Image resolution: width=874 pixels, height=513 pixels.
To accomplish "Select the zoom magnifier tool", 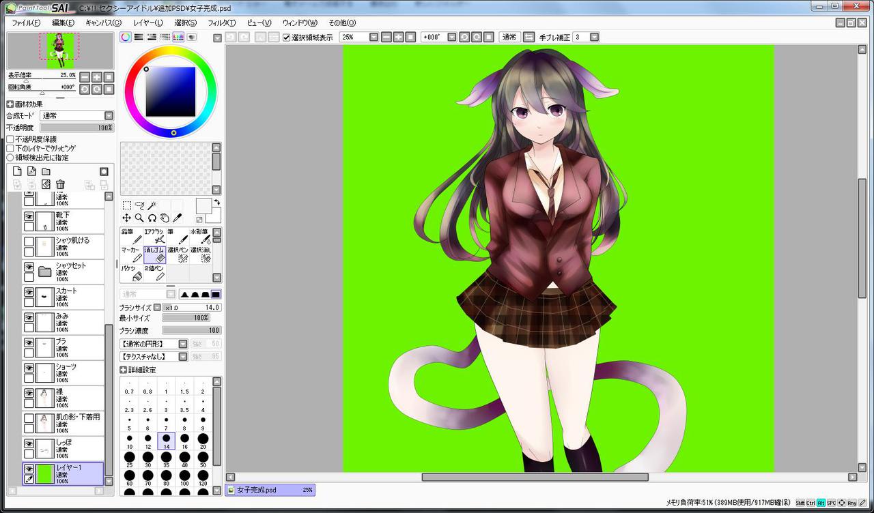I will [x=139, y=218].
